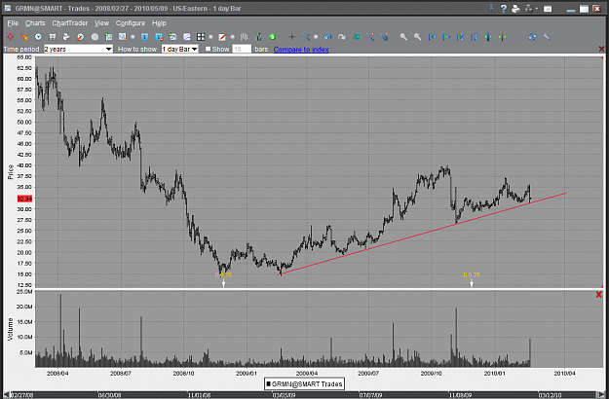The height and width of the screenshot is (399, 609).
Task: Click the blue circular refresh arrows icon
Action: click(532, 37)
